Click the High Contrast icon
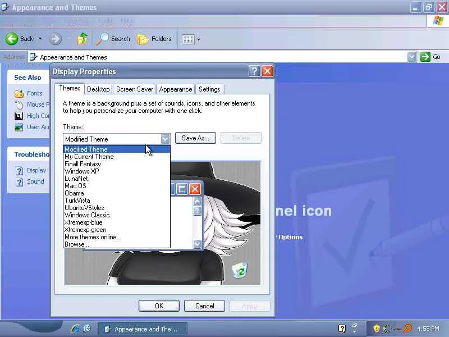The image size is (449, 337). pyautogui.click(x=19, y=116)
